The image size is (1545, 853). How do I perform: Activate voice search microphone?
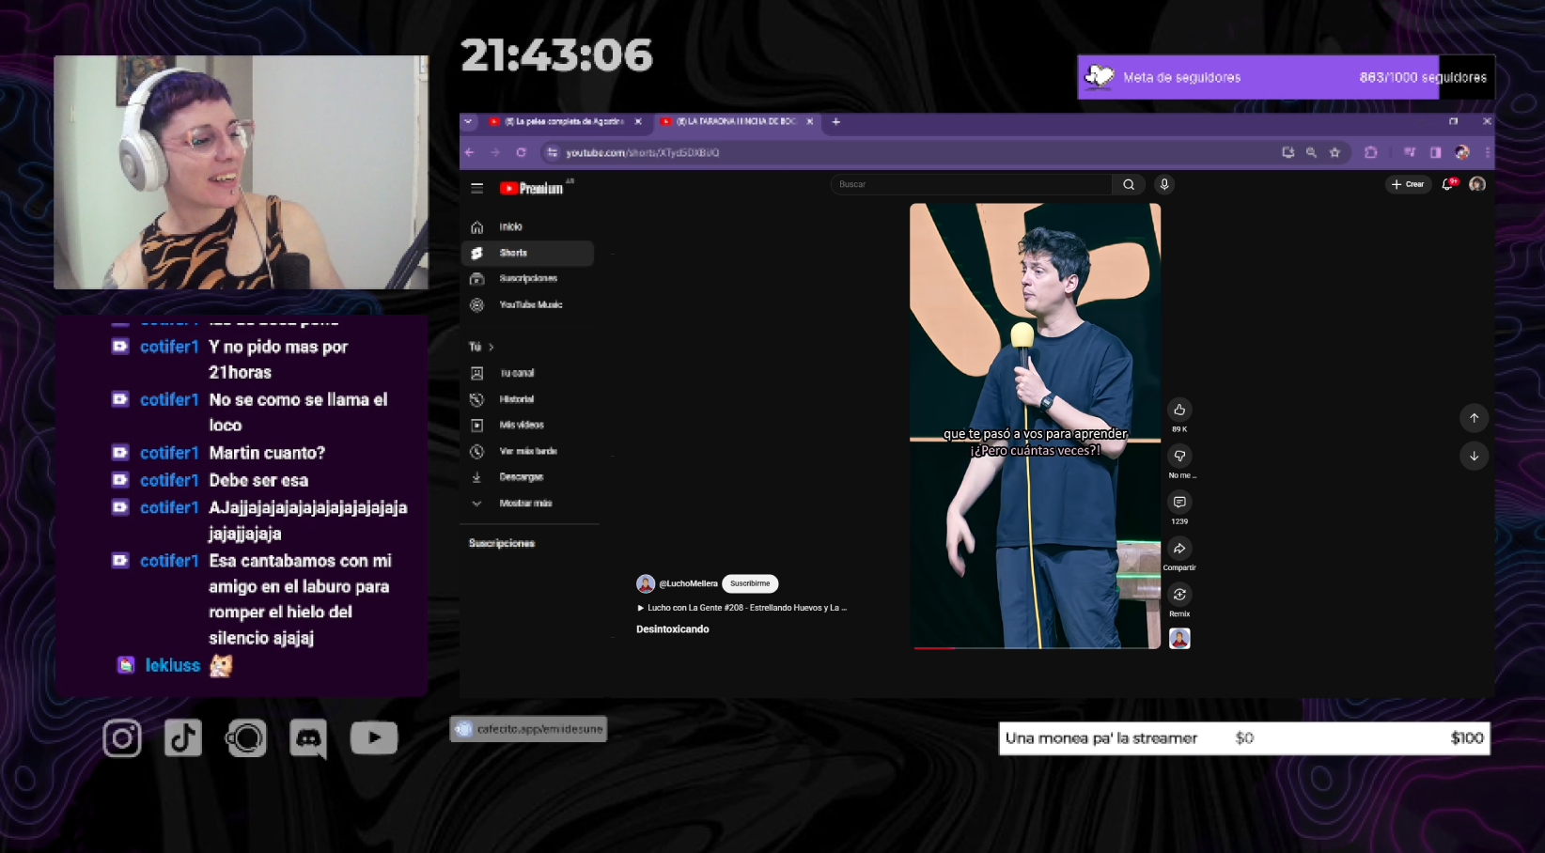tap(1164, 184)
